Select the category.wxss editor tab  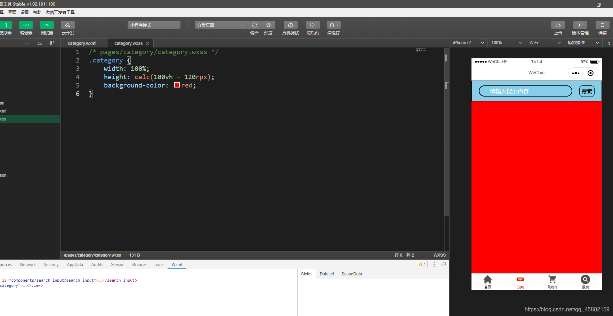[x=129, y=43]
